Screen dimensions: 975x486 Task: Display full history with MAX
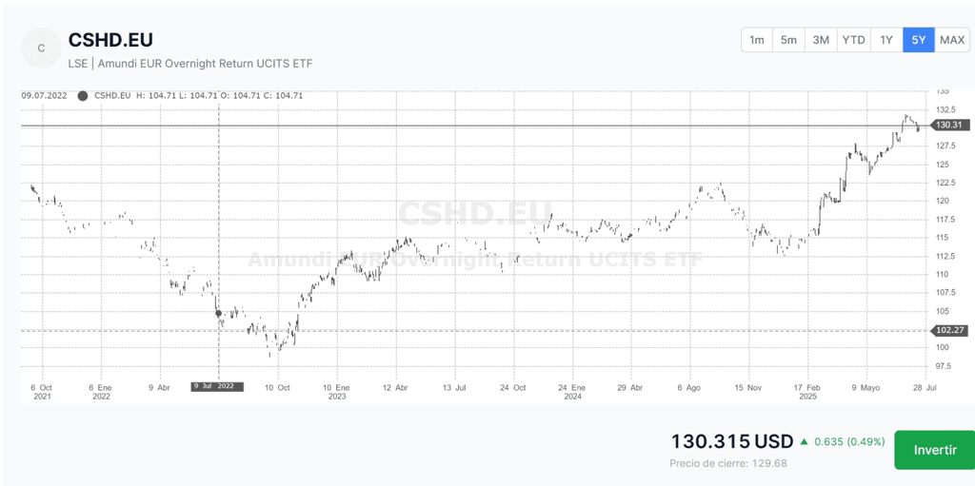[x=951, y=40]
